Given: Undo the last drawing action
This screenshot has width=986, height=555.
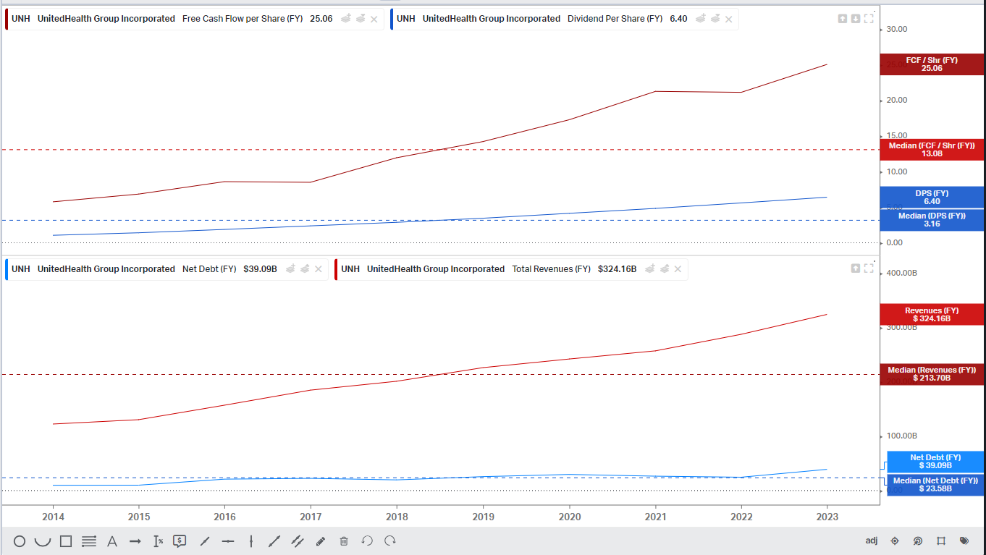Looking at the screenshot, I should pos(367,541).
